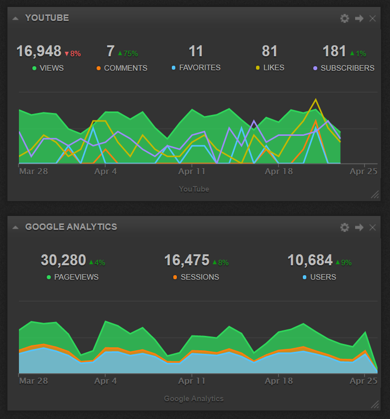Click Apr 25 axis label in Google Analytics chart
The width and height of the screenshot is (390, 419).
tap(364, 381)
